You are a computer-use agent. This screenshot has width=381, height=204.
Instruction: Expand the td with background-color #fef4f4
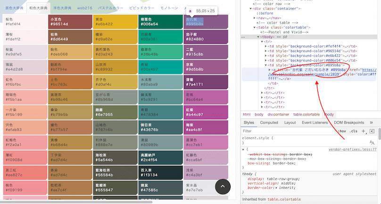pyautogui.click(x=266, y=46)
